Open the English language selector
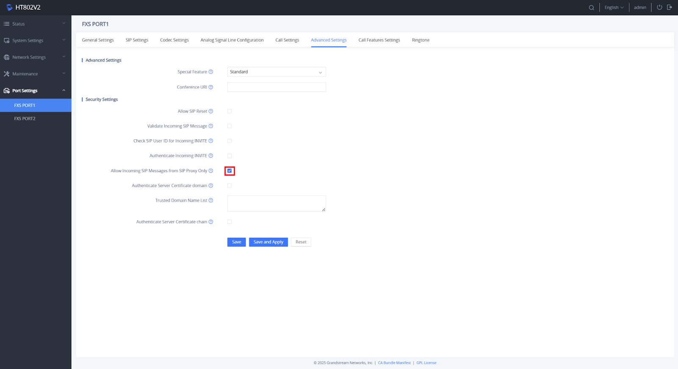This screenshot has height=369, width=678. [614, 8]
